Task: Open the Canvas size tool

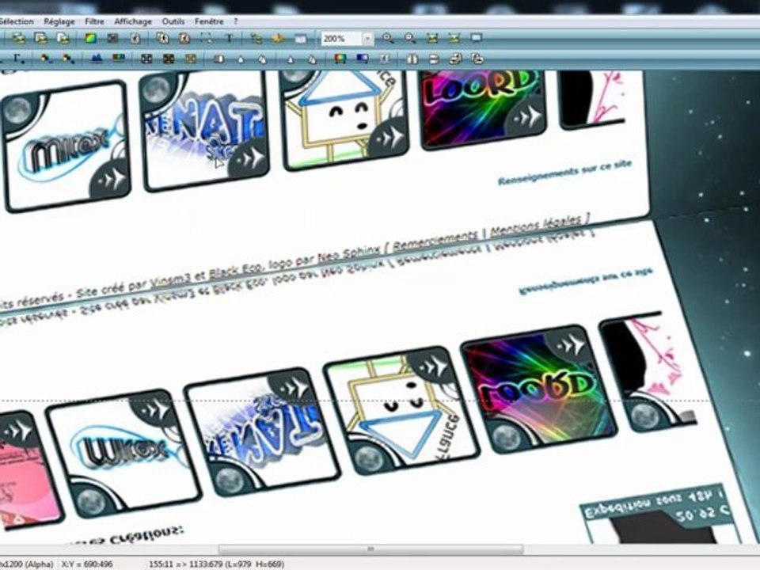Action: point(184,38)
